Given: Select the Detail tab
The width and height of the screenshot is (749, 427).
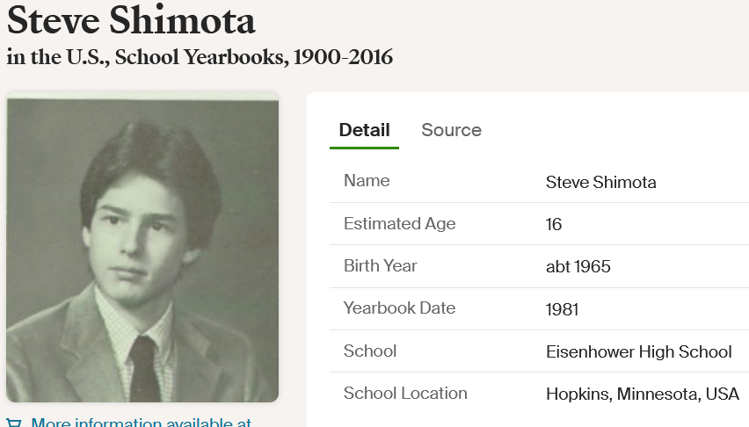Looking at the screenshot, I should pyautogui.click(x=364, y=130).
